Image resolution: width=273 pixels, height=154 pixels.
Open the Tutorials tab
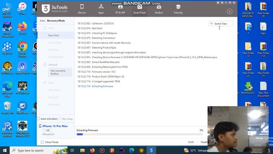point(178,9)
